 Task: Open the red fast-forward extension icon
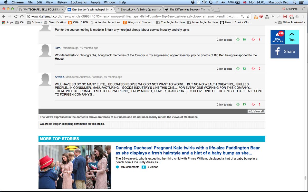285,16
